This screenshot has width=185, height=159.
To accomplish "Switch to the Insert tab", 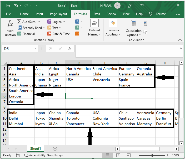I will click(39, 14).
